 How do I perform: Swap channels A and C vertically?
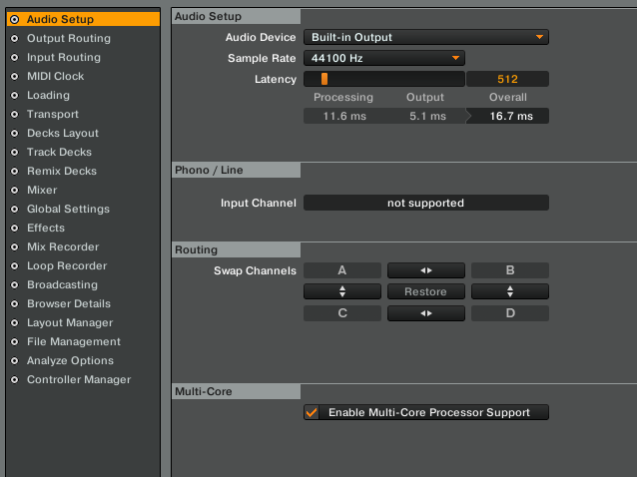click(x=342, y=292)
